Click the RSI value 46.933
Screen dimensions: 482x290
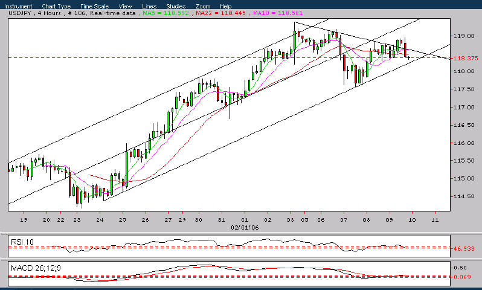(x=464, y=248)
